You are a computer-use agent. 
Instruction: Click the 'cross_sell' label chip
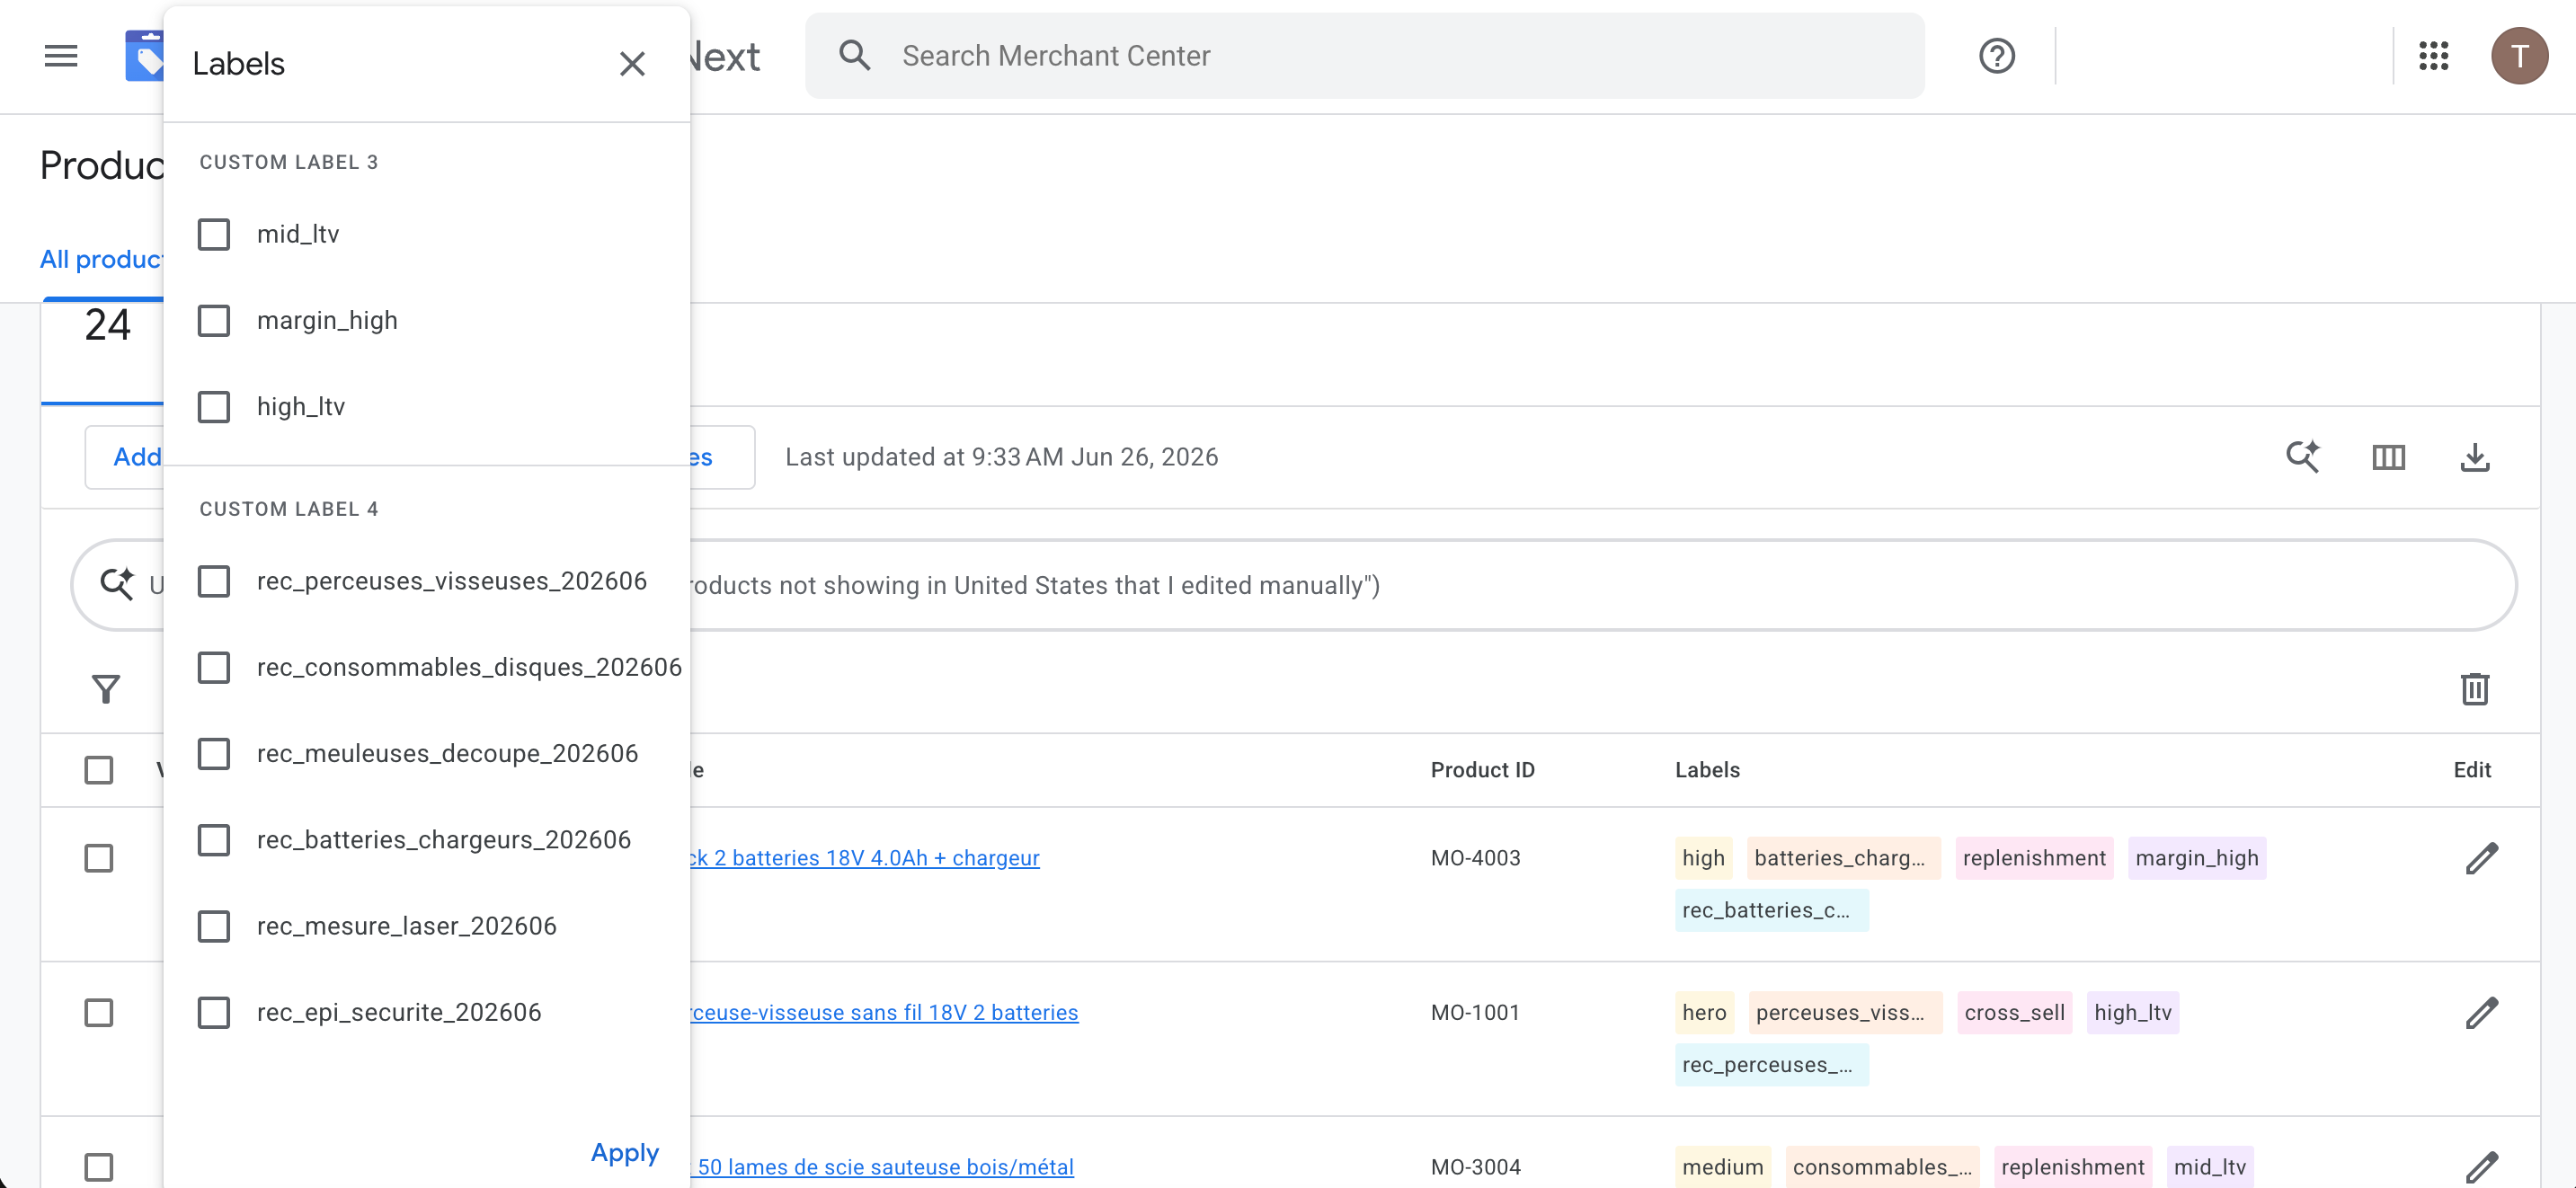(x=2014, y=1012)
